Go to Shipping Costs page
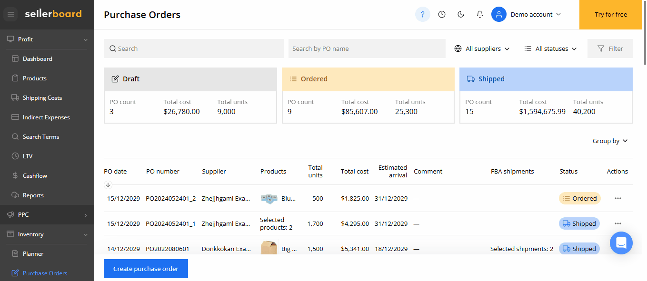The width and height of the screenshot is (647, 281). coord(42,98)
